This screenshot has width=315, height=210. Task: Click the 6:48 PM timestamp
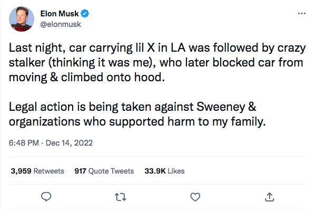(x=24, y=143)
